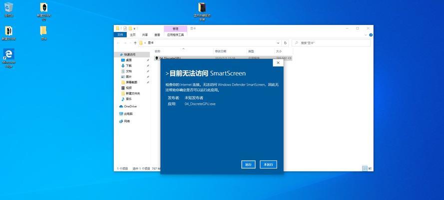
Task: Expand the address bar history dropdown
Action: point(278,43)
